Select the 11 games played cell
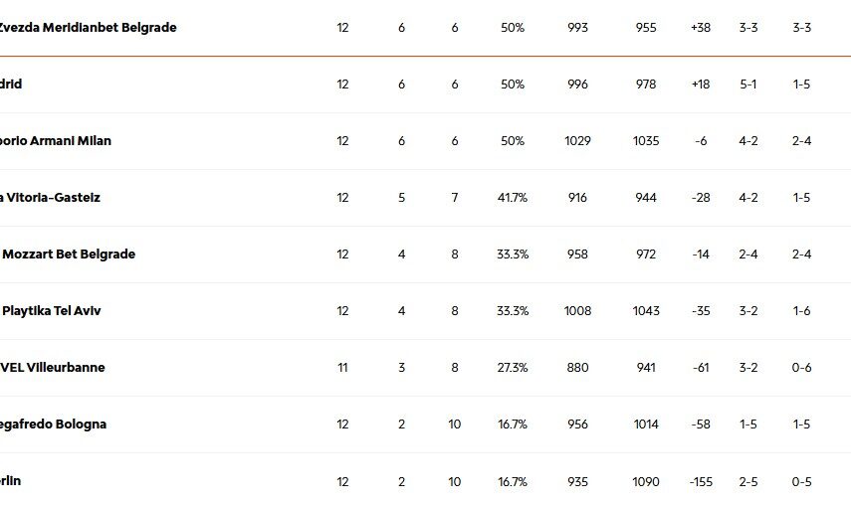 [x=342, y=368]
